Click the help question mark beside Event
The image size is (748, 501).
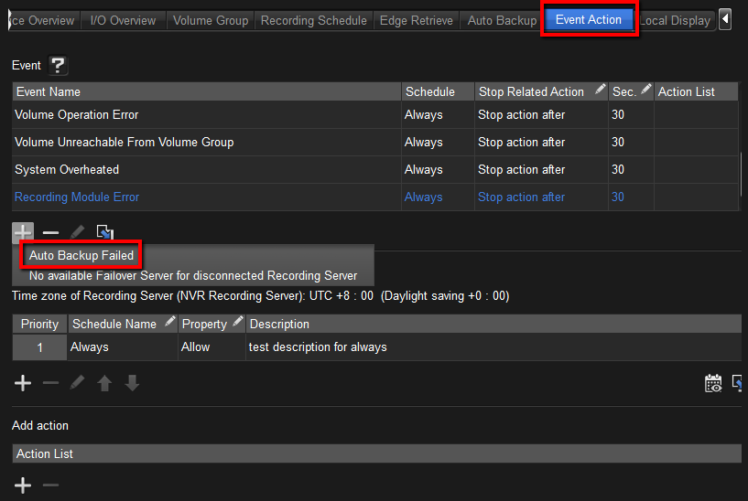pos(58,65)
